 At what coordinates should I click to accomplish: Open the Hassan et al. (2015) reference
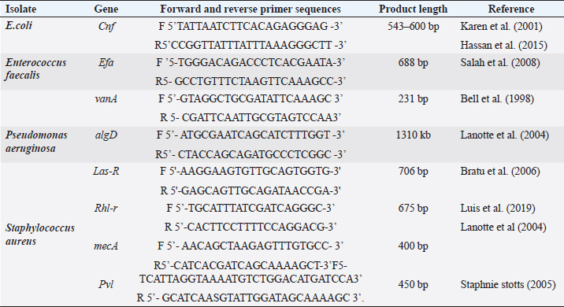504,46
